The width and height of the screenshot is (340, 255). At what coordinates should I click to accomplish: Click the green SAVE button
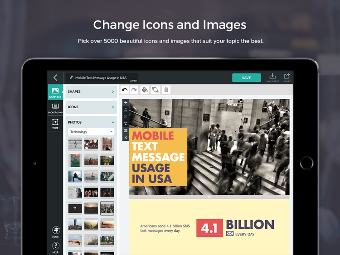pyautogui.click(x=246, y=78)
